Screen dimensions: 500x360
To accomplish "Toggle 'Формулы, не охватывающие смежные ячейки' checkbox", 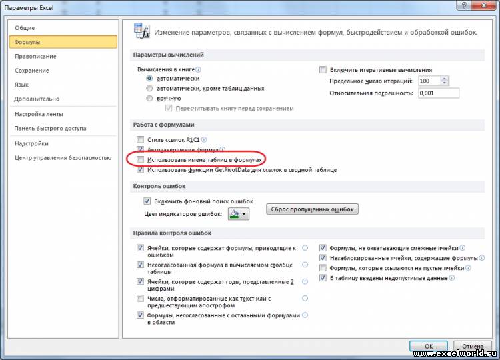I will coord(323,248).
